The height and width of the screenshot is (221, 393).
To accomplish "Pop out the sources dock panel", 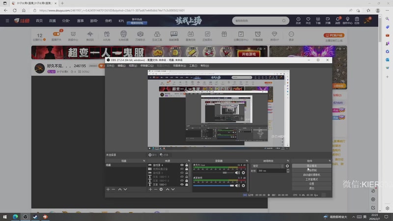I will click(x=189, y=161).
